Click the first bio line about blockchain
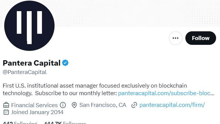This screenshot has width=220, height=124. point(95,85)
